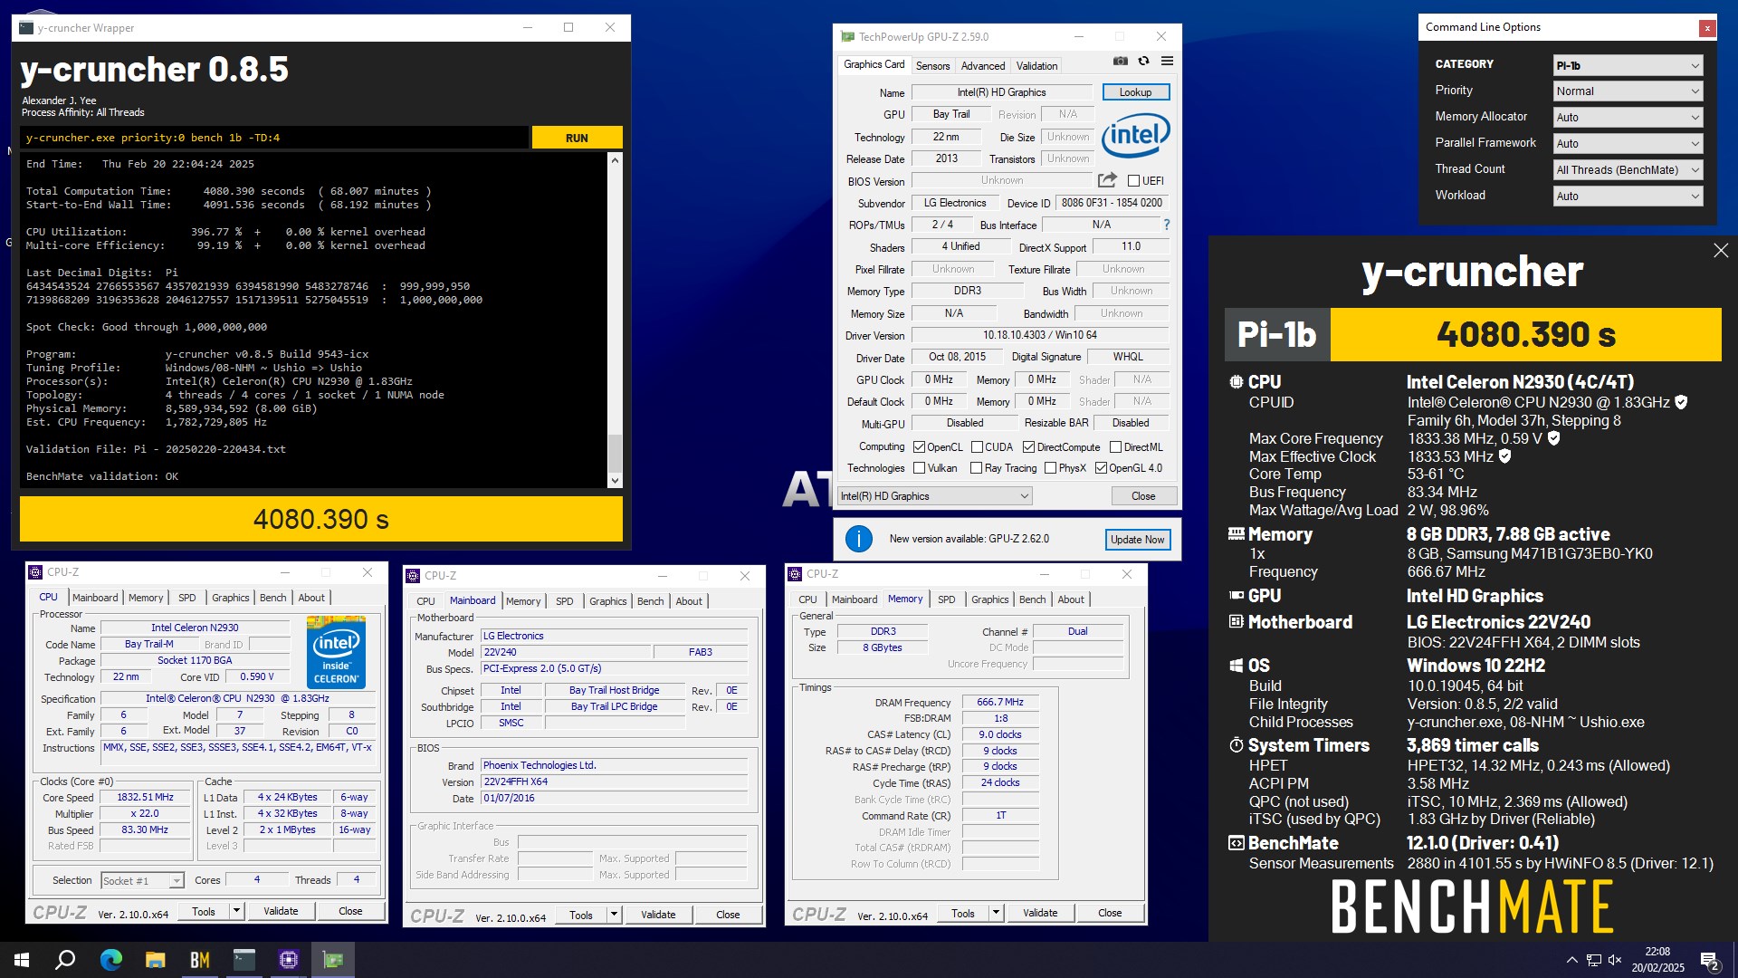
Task: Click the CPUID verified shield icon in BenchMate
Action: point(1681,402)
